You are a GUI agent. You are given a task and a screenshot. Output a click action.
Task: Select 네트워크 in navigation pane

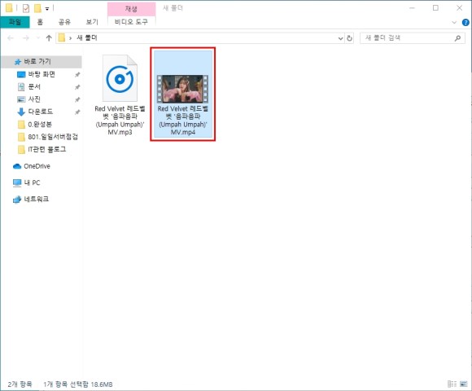36,199
